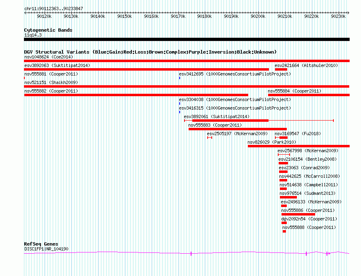Open esv3892061 (Suktitipat2014) label
361x276 pixels.
click(217, 116)
